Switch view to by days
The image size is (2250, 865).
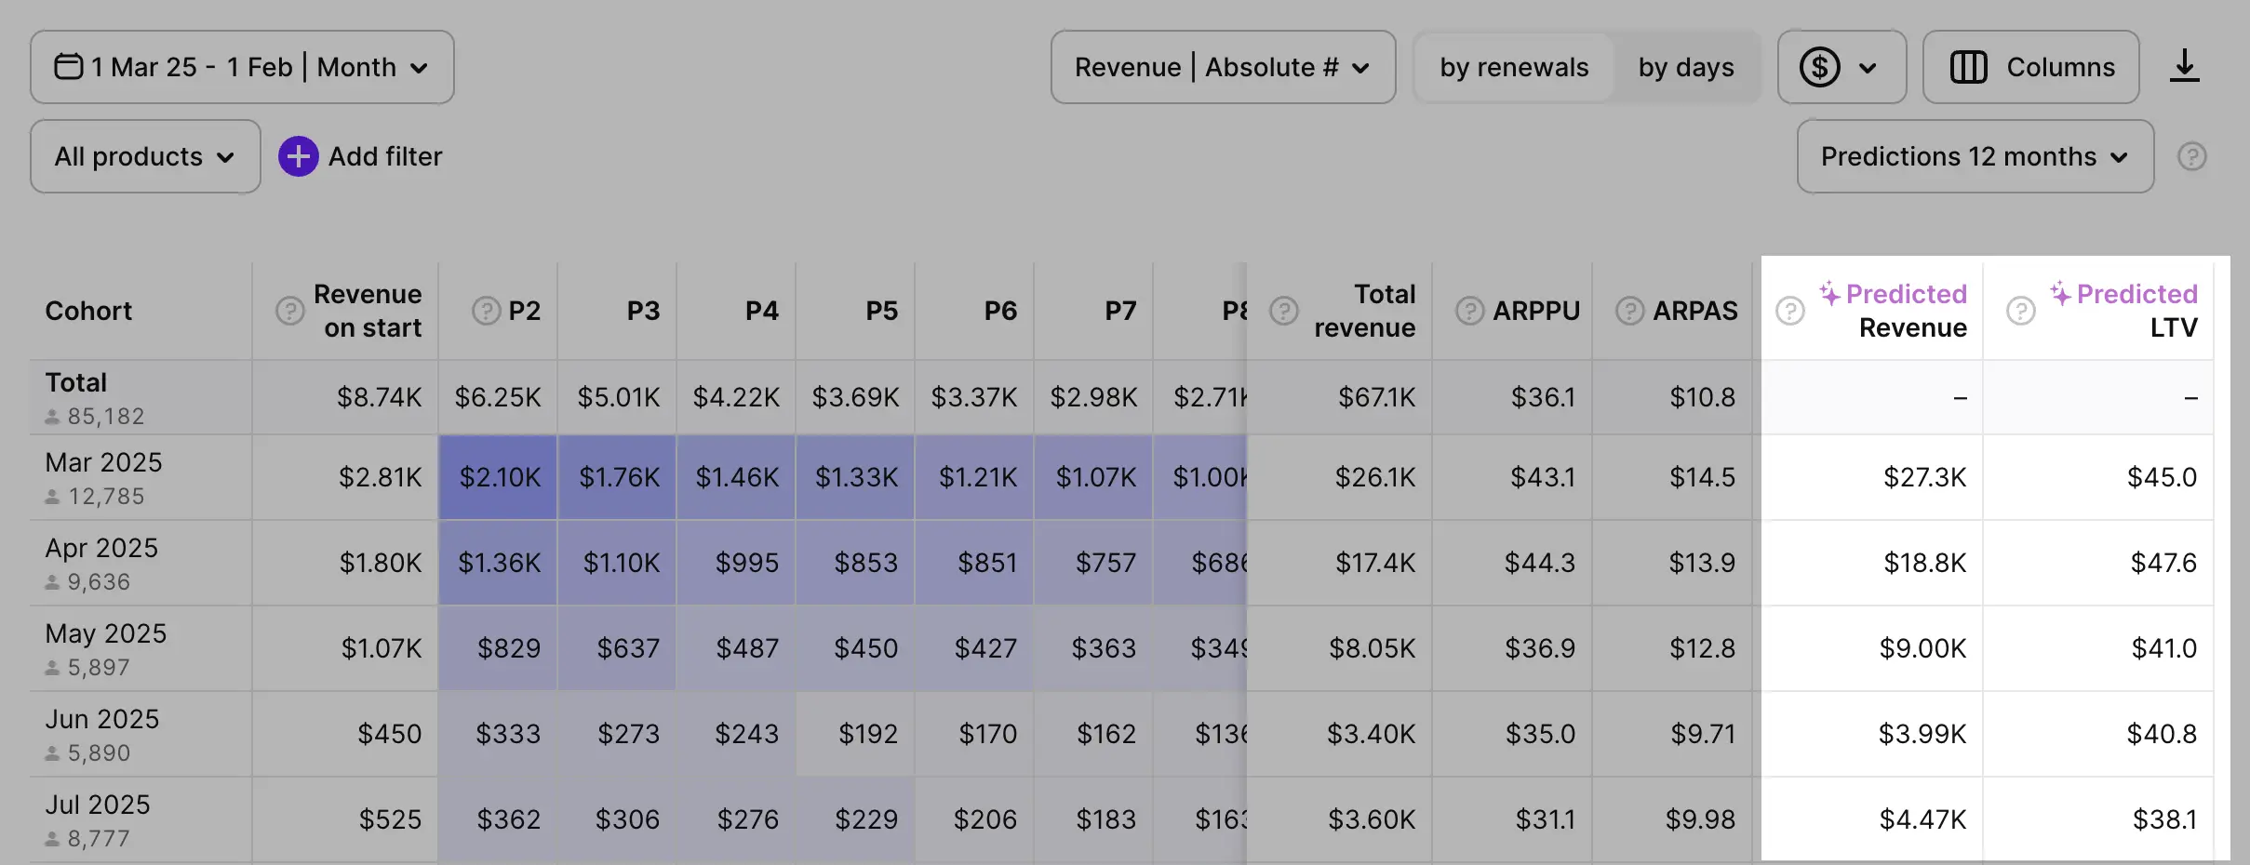[1685, 67]
